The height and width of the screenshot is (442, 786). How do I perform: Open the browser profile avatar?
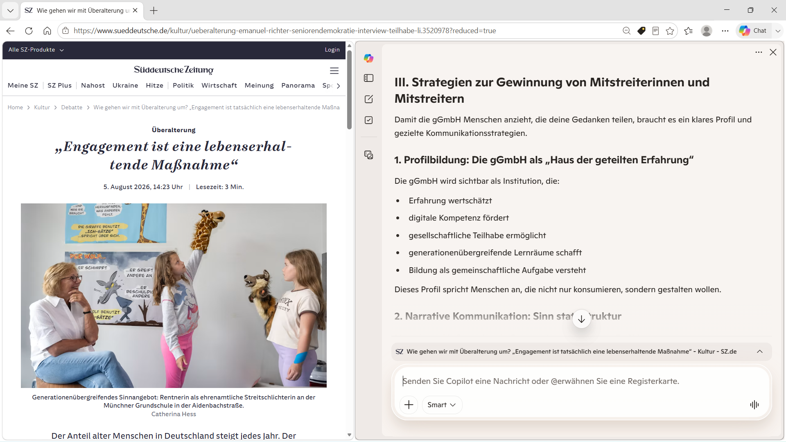(707, 31)
